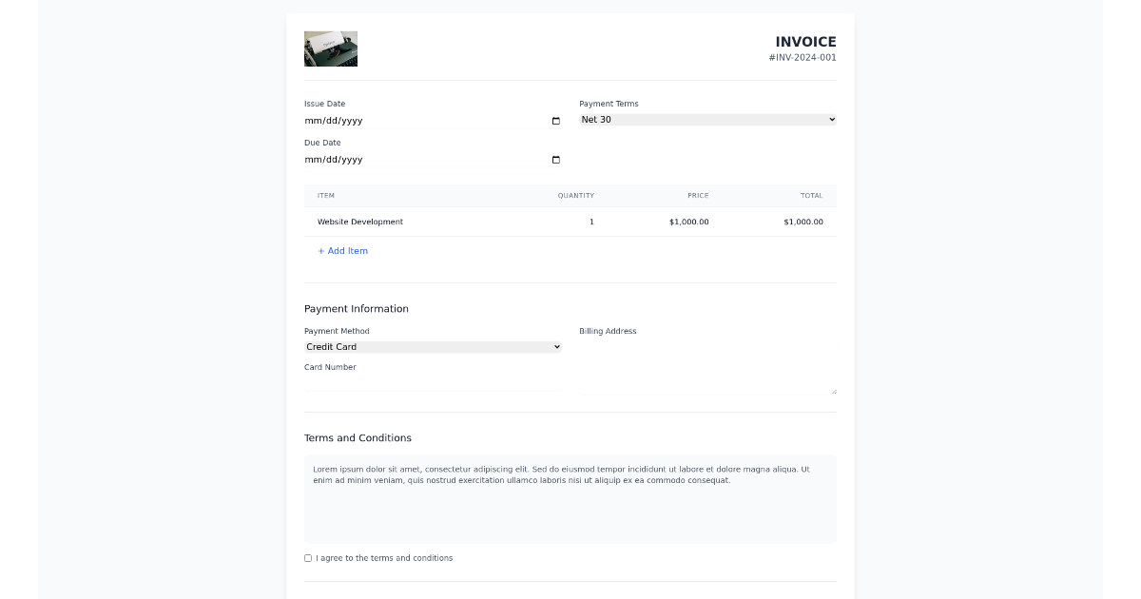Open the Issue Date calendar picker icon
The height and width of the screenshot is (599, 1141).
[555, 121]
